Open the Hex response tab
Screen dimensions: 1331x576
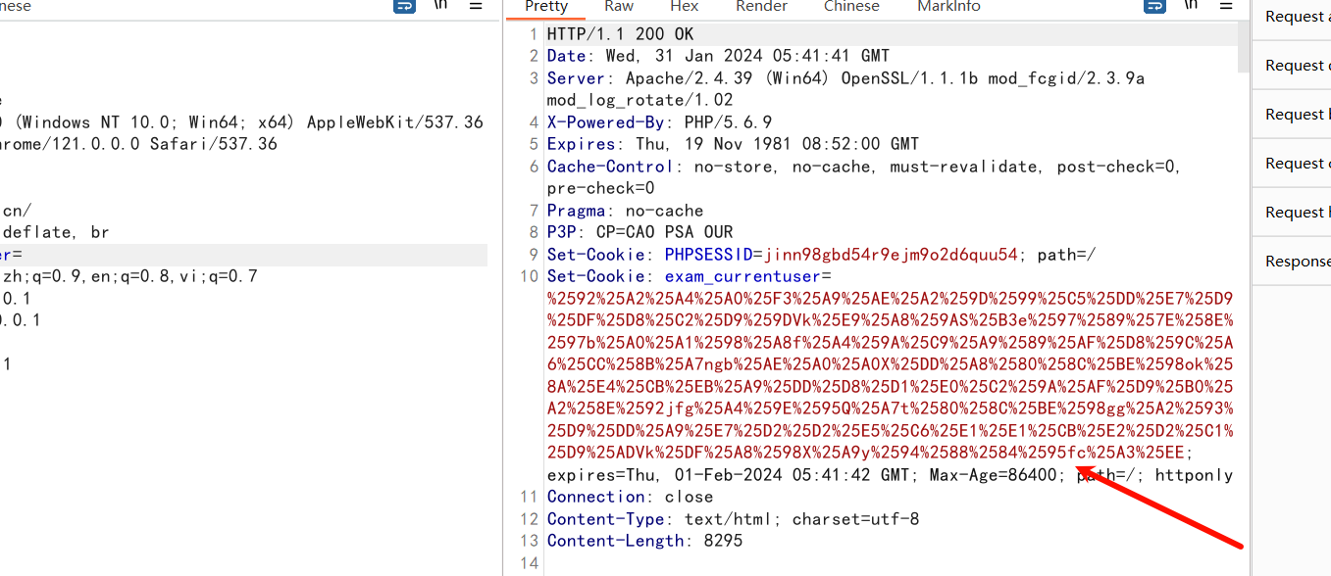point(684,7)
